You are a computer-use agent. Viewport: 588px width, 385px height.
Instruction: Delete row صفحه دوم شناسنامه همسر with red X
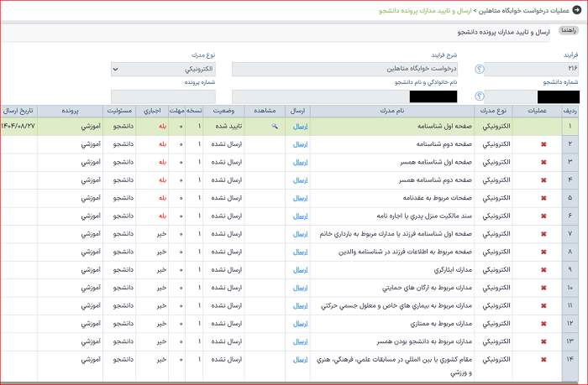(543, 180)
